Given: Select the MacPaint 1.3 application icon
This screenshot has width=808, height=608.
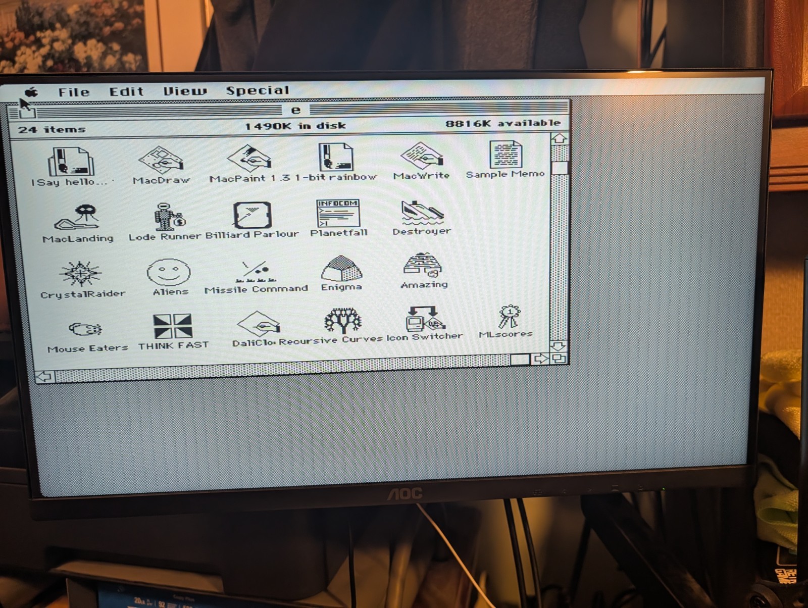Looking at the screenshot, I should (248, 158).
